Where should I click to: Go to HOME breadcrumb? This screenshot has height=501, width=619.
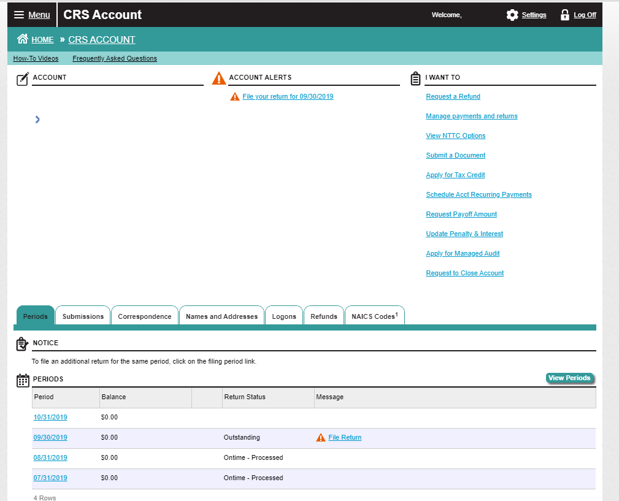pos(42,40)
